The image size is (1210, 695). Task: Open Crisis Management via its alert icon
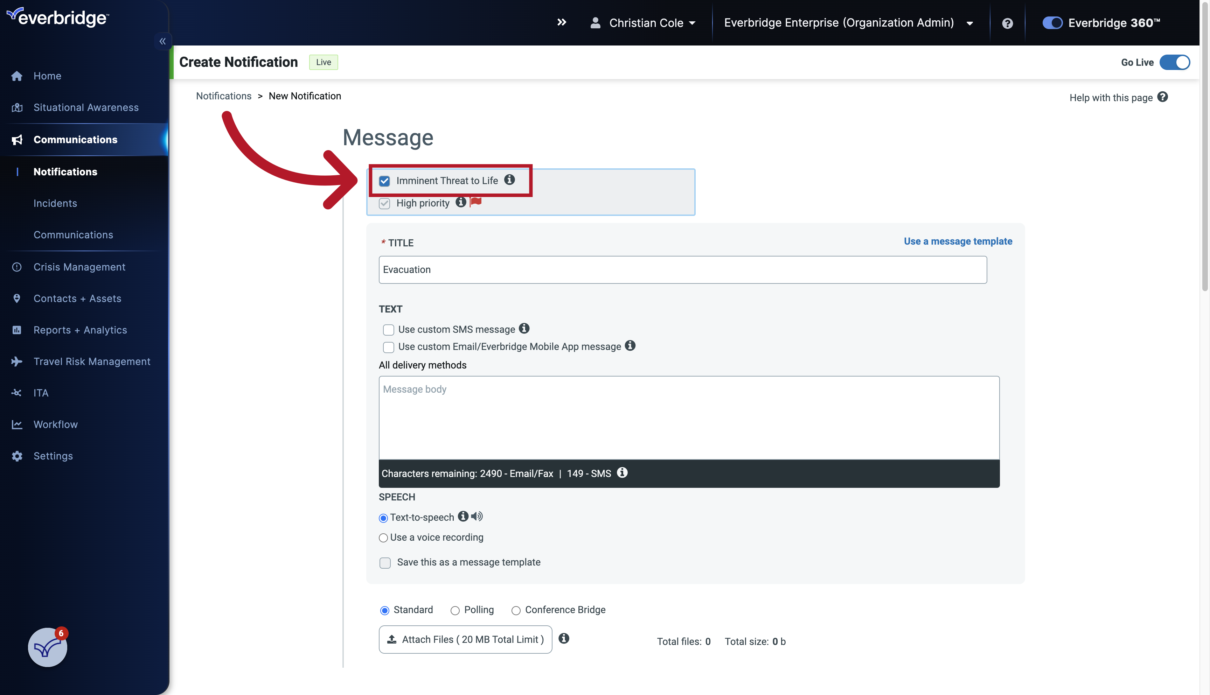[17, 266]
